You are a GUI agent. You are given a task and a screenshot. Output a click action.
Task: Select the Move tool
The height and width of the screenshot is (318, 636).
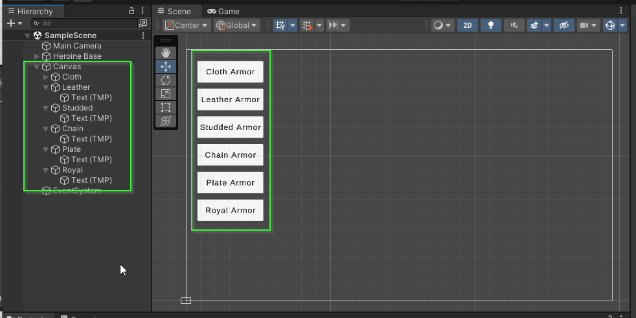(166, 67)
